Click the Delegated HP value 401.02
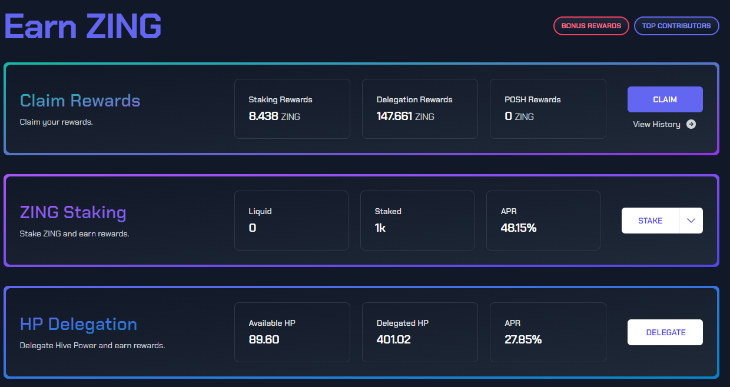 (x=394, y=339)
